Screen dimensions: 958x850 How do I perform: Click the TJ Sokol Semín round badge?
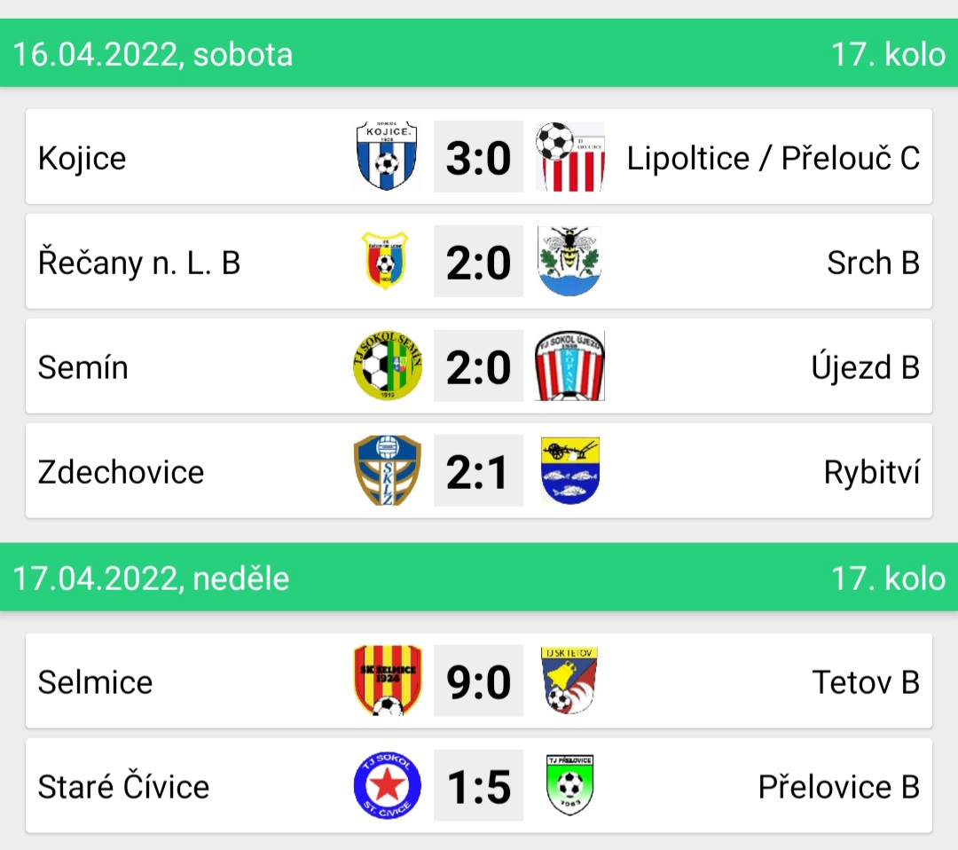click(x=388, y=366)
